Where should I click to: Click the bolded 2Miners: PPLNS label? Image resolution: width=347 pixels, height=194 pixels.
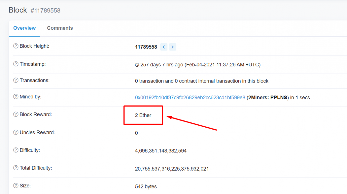267,98
